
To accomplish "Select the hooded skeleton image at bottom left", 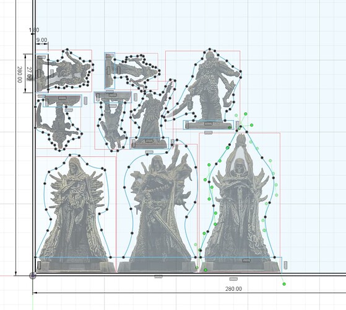I will pyautogui.click(x=76, y=214).
